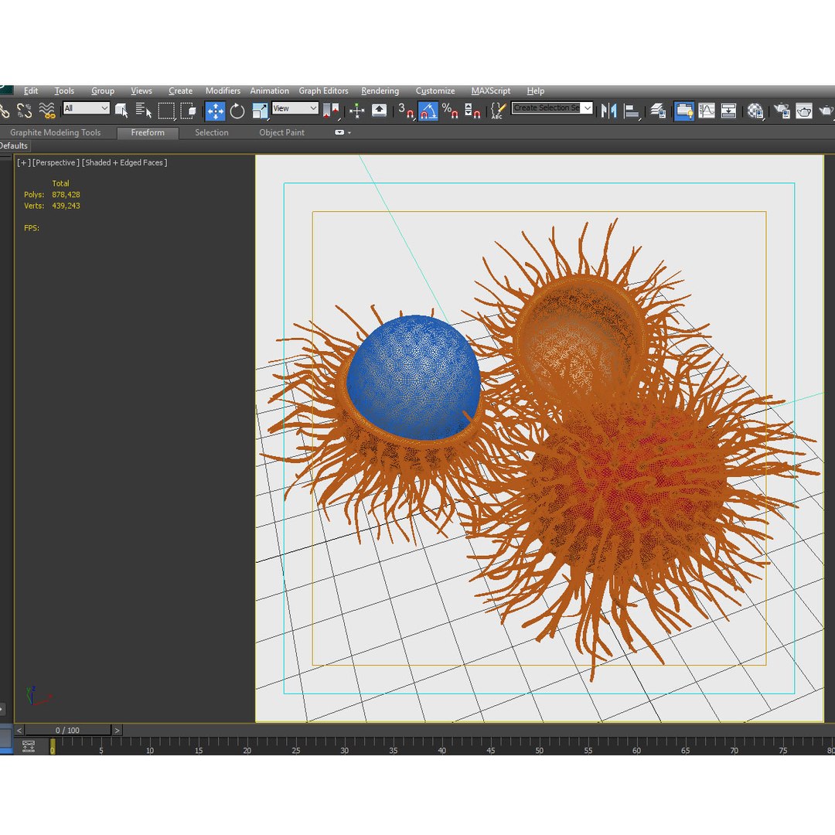This screenshot has height=835, width=835.
Task: Open the Help menu
Action: coord(536,90)
